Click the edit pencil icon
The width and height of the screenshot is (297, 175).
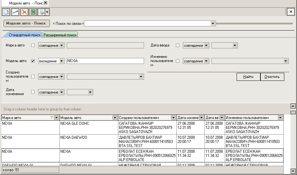[15, 12]
